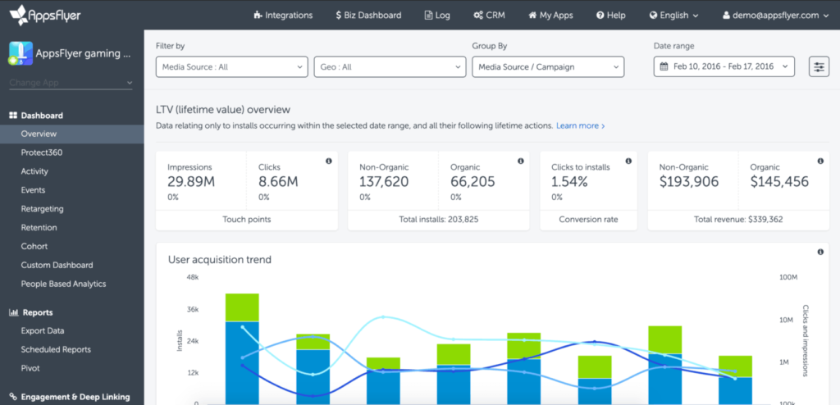Open the date range picker
Image resolution: width=840 pixels, height=405 pixels.
pyautogui.click(x=724, y=67)
